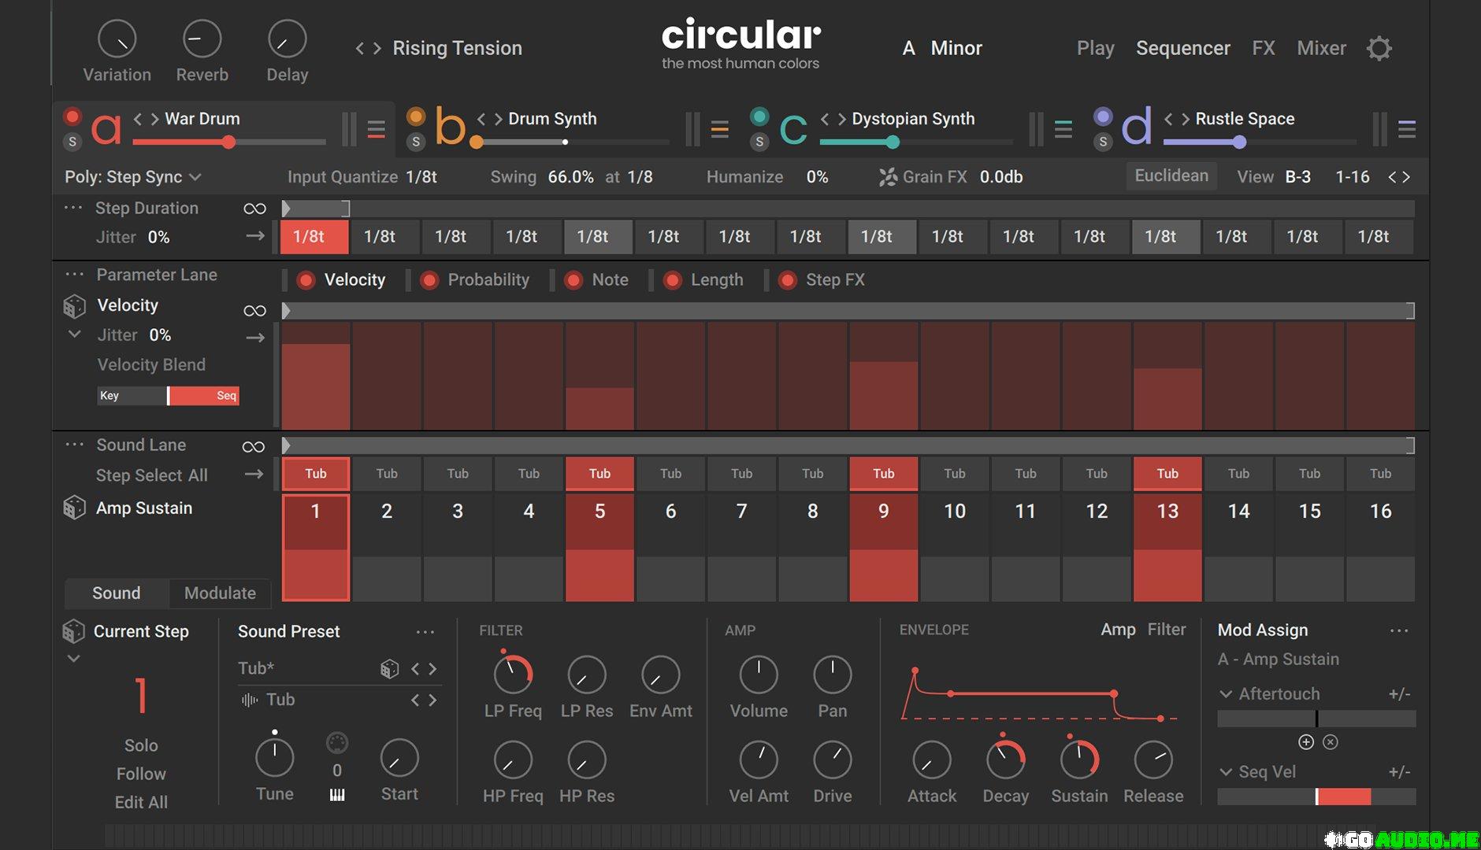Expand the chevron under Current Step
1481x850 pixels.
pos(73,658)
